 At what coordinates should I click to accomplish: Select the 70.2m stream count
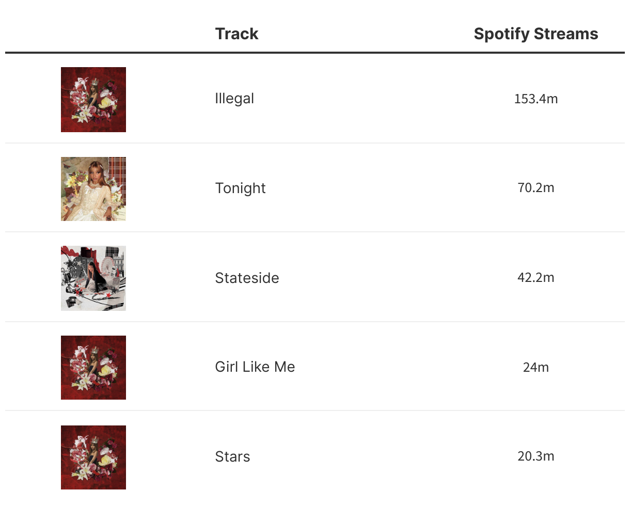535,188
